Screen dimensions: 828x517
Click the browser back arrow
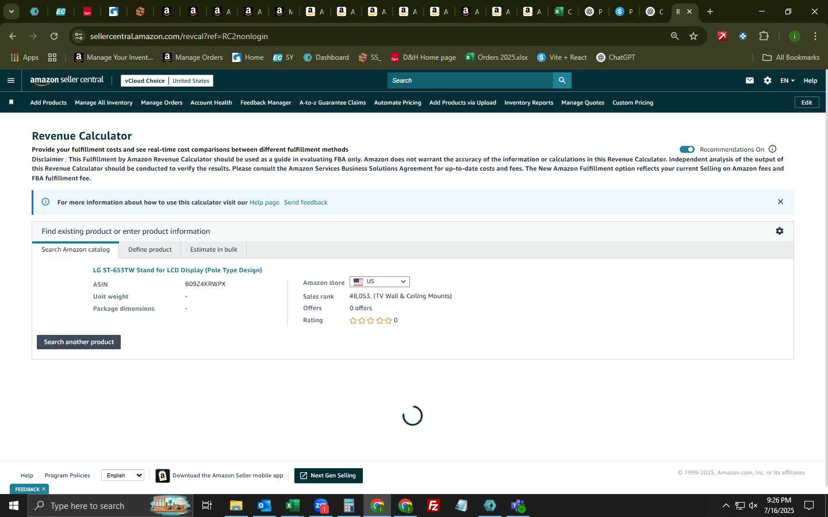[x=13, y=36]
